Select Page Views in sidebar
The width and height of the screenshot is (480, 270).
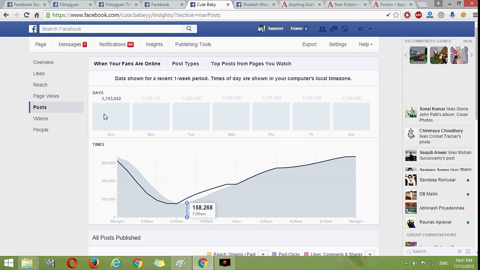[x=46, y=96]
